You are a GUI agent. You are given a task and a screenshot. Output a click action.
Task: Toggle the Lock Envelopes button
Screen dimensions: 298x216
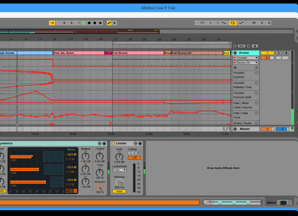(255, 46)
